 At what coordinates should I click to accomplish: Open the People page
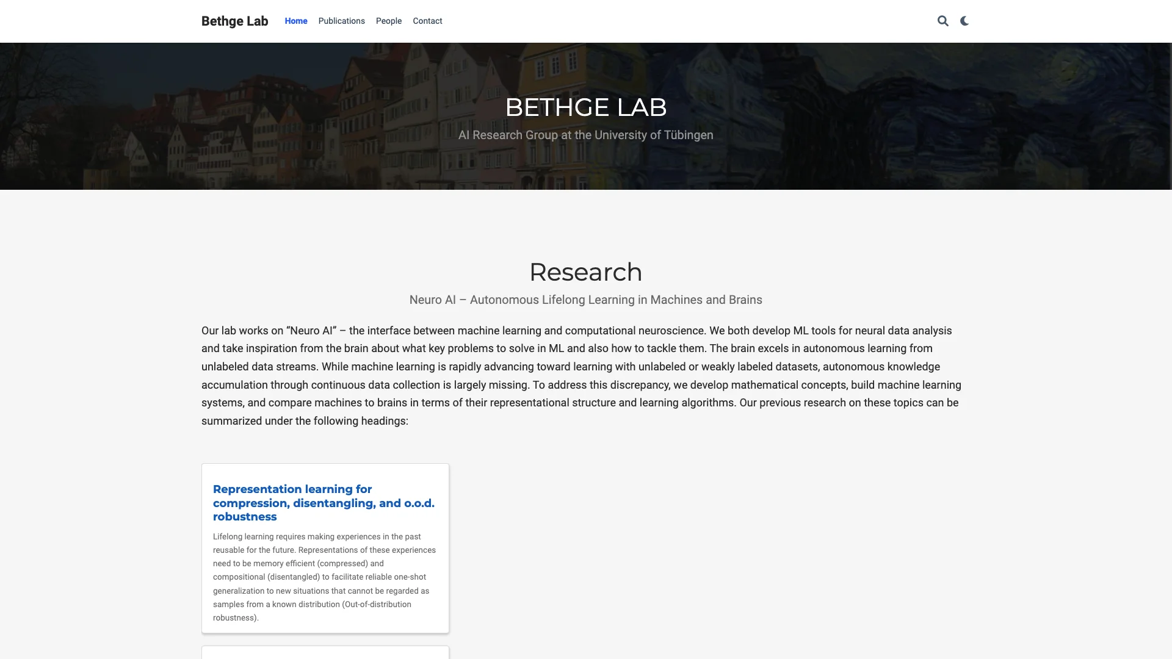pyautogui.click(x=389, y=21)
